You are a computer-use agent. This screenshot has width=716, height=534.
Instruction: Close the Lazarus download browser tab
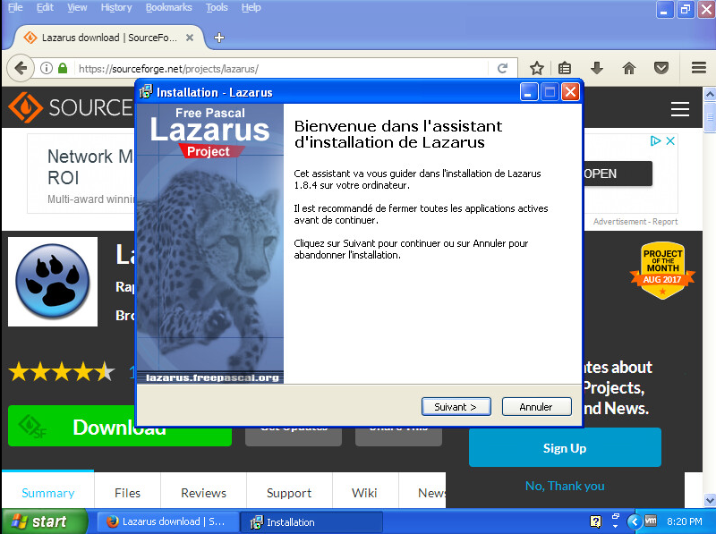tap(190, 38)
